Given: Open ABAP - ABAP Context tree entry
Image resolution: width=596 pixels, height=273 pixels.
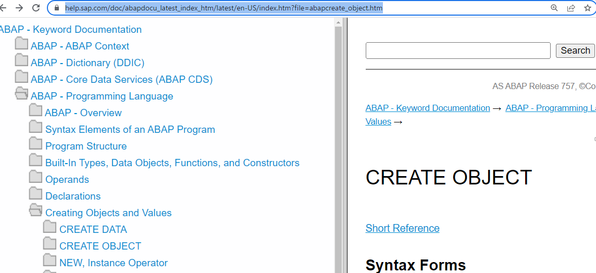Looking at the screenshot, I should 80,46.
